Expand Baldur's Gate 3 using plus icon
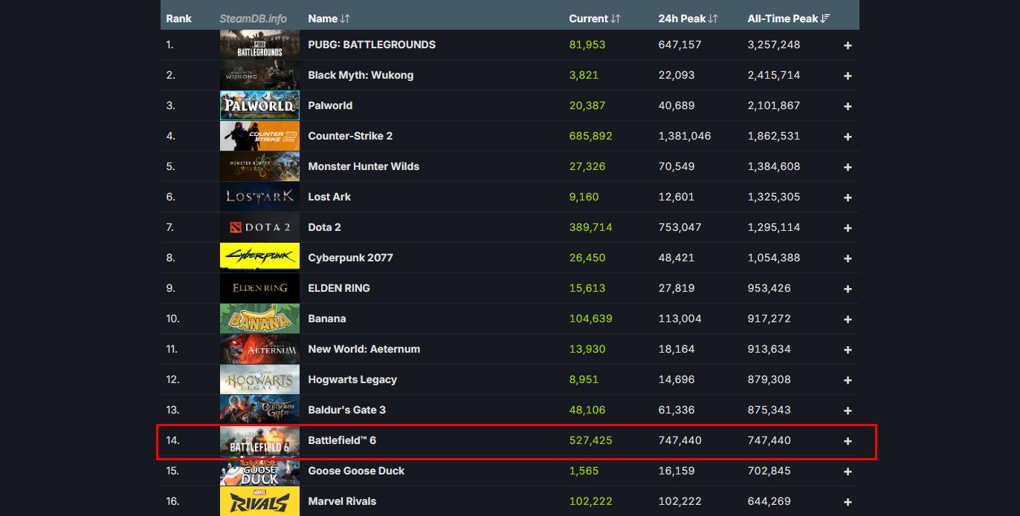This screenshot has width=1020, height=516. [x=848, y=411]
